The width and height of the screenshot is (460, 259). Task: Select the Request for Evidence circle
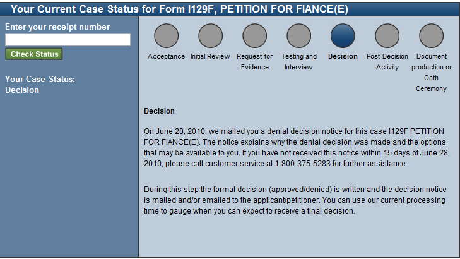(x=254, y=36)
